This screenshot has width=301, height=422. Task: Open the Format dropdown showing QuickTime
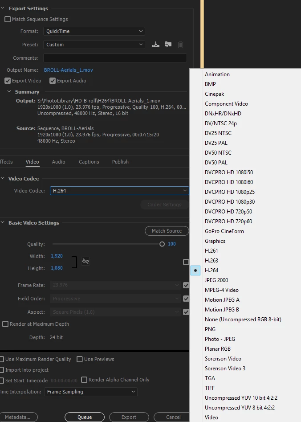click(x=94, y=31)
